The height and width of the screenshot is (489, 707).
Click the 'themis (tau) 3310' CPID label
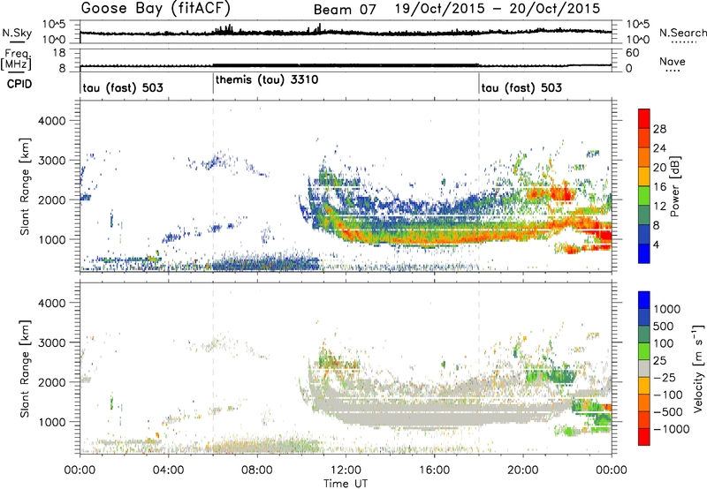click(267, 79)
